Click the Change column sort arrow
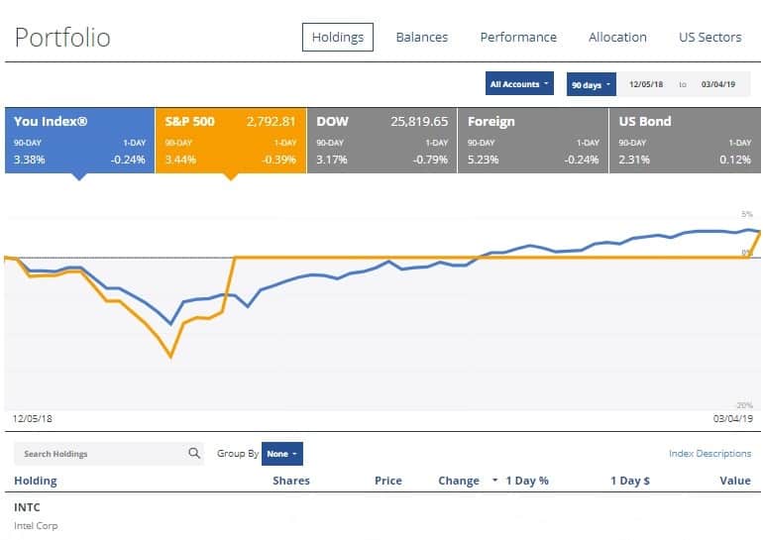763x540 pixels. (x=494, y=481)
